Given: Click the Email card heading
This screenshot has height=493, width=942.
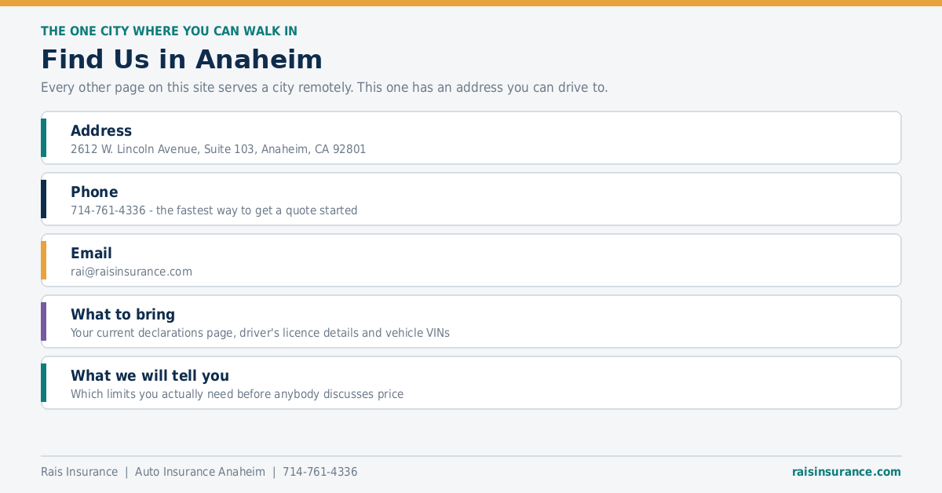Looking at the screenshot, I should pos(91,254).
